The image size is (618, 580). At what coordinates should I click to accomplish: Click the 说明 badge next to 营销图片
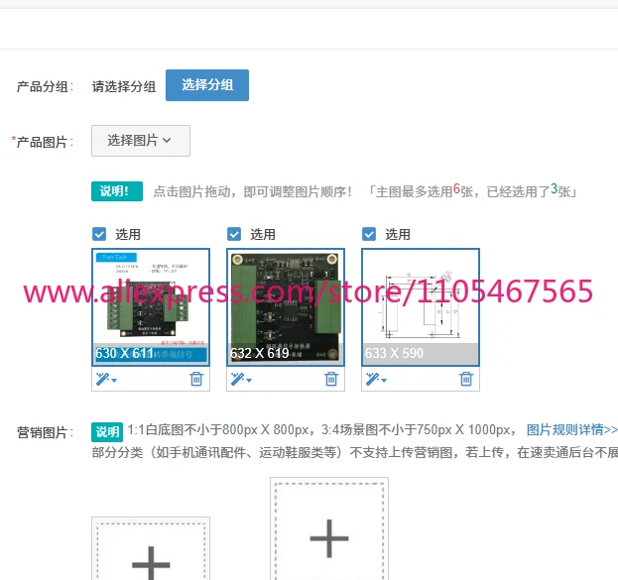(107, 432)
